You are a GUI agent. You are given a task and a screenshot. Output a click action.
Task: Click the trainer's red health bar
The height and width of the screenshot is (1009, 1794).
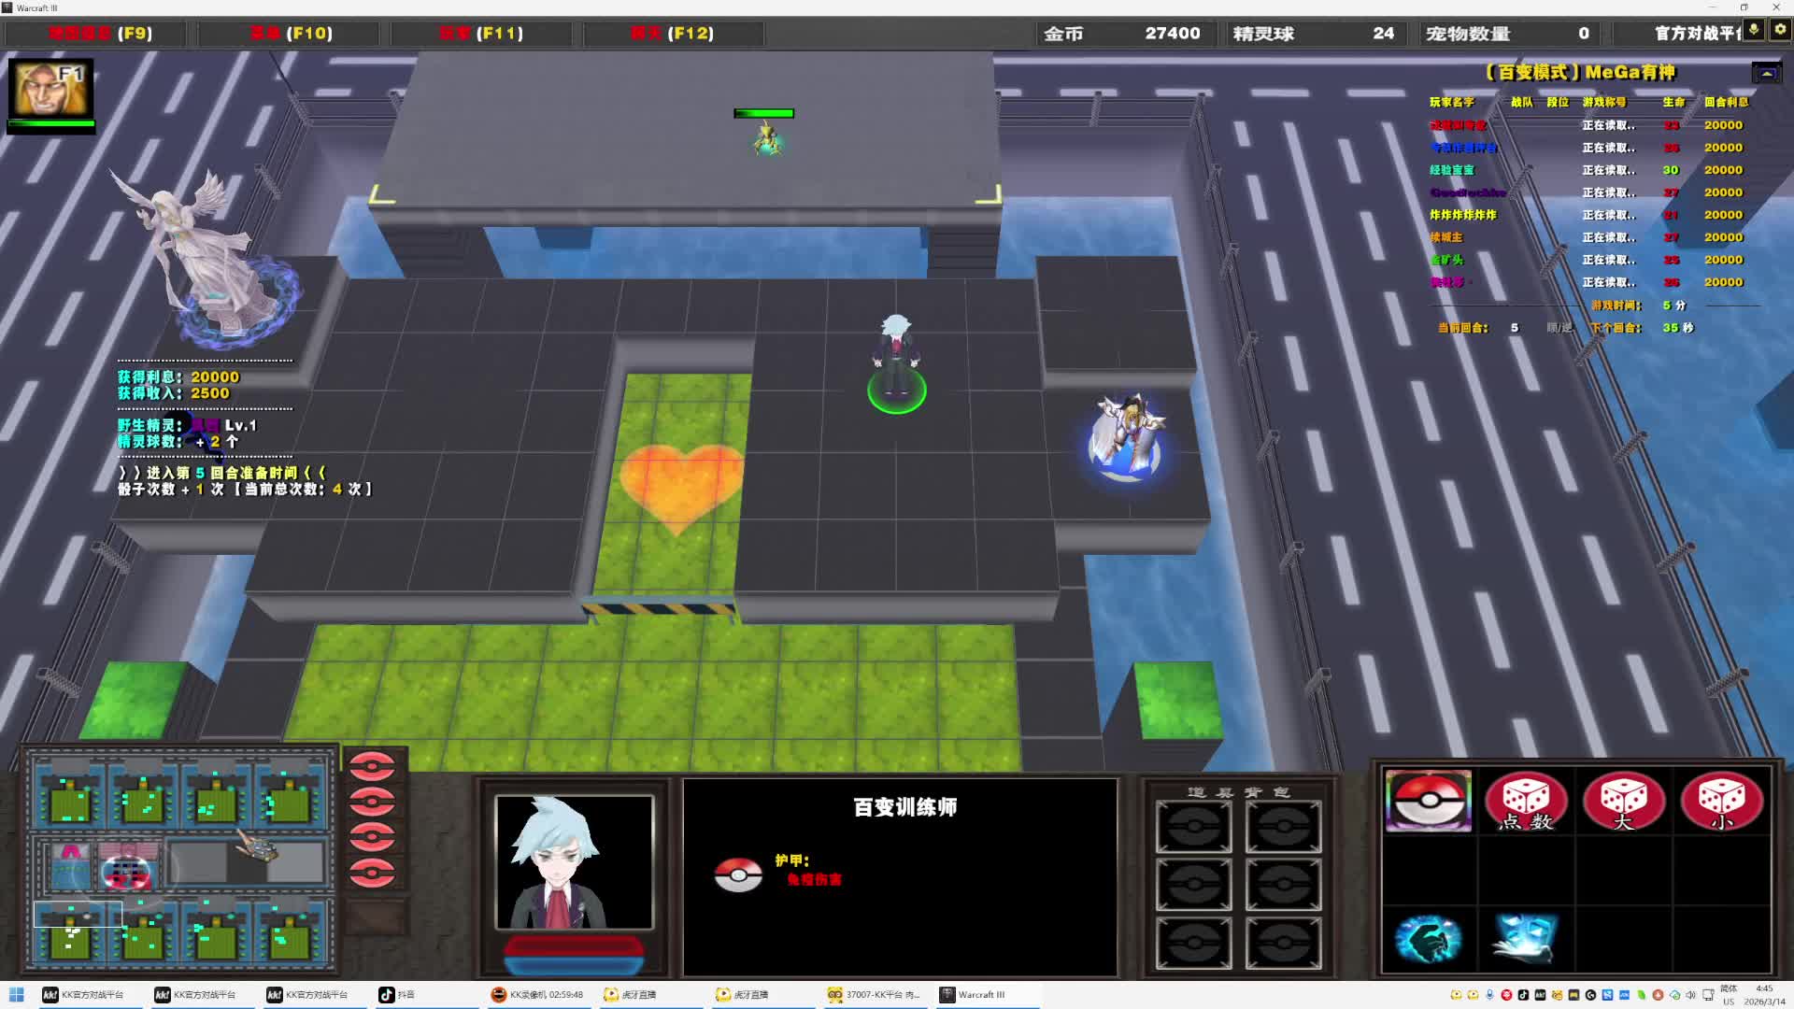pyautogui.click(x=574, y=946)
